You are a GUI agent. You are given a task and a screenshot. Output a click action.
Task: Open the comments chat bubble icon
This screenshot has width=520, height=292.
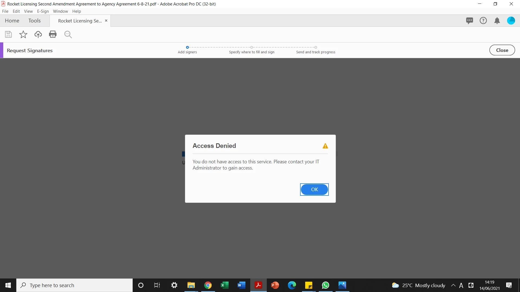click(469, 21)
